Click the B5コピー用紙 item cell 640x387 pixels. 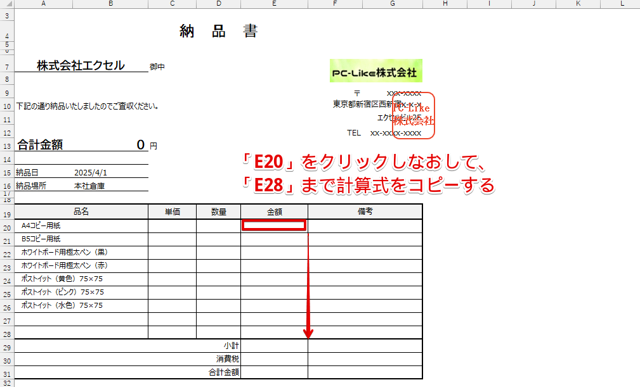point(81,239)
